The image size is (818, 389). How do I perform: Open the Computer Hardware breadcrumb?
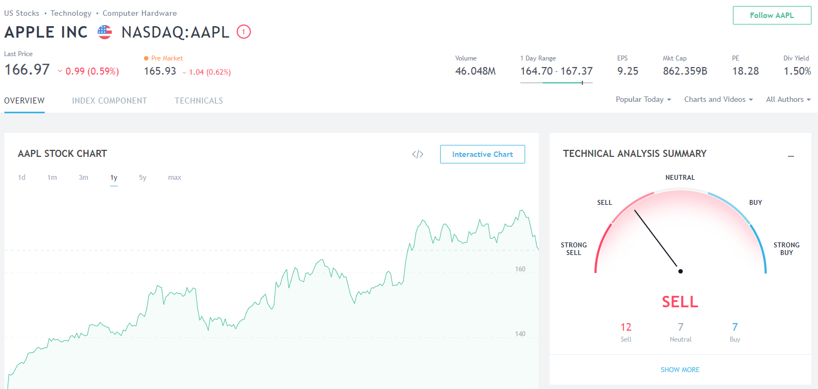pos(140,13)
